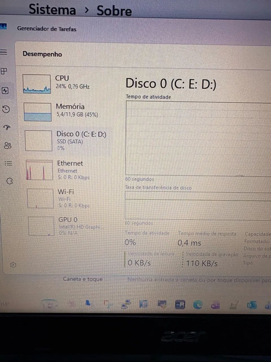Click the Disco 0 mini graph thumbnail

tap(39, 141)
